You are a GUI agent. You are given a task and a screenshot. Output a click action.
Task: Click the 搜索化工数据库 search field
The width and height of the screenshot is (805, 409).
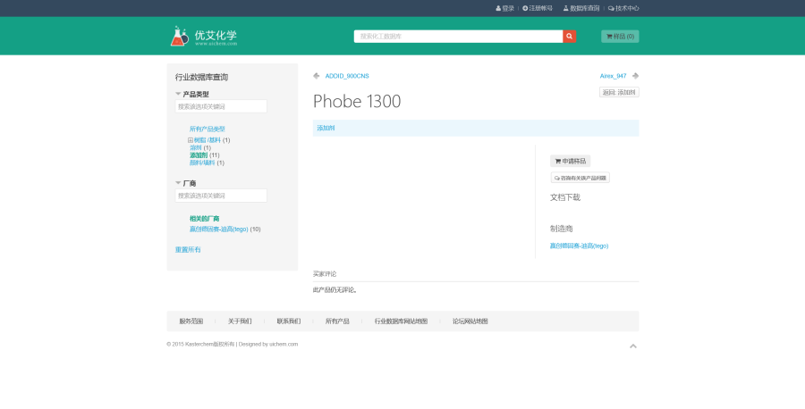(x=458, y=37)
